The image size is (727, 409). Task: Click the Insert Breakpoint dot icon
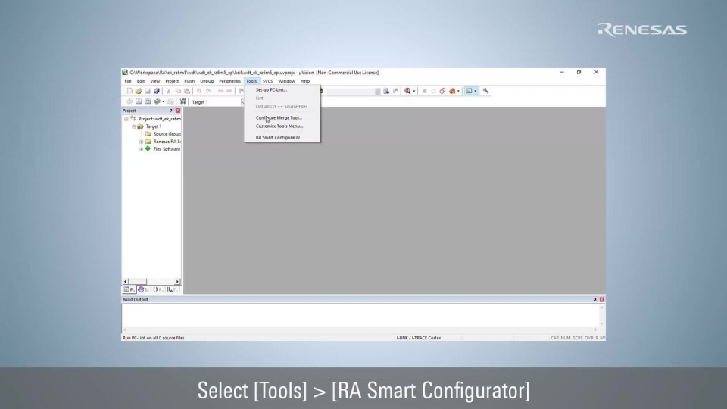pos(424,91)
